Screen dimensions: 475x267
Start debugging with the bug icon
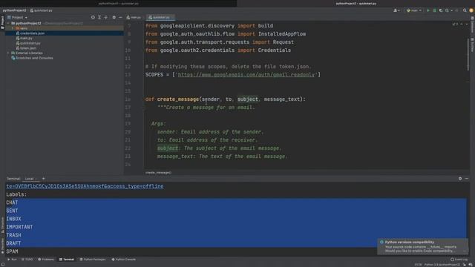pos(435,10)
